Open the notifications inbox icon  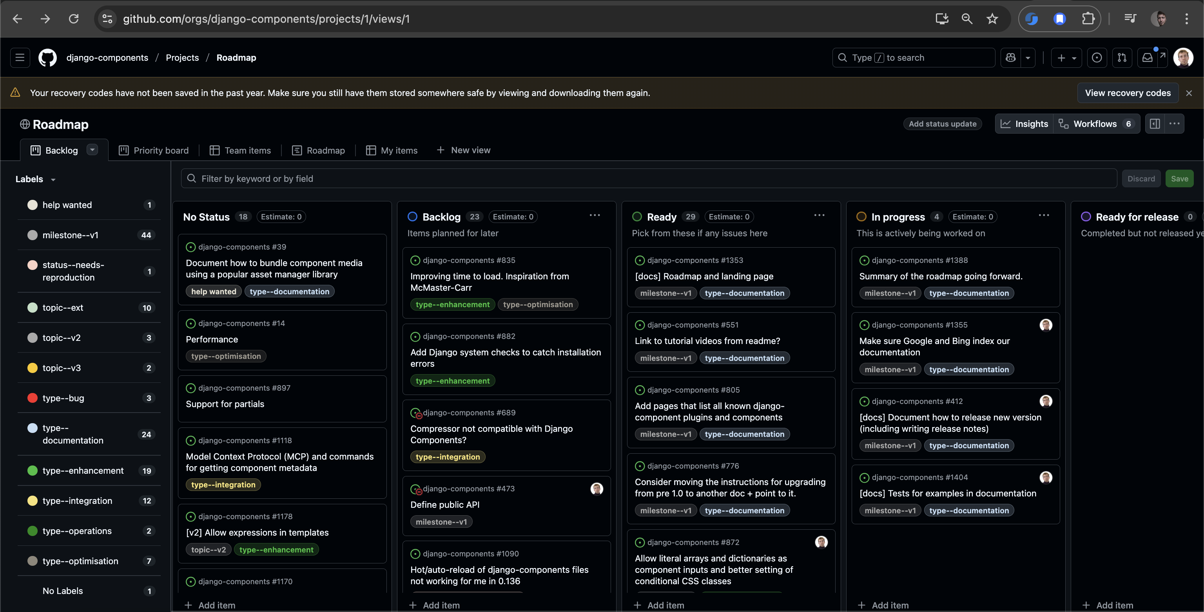(1148, 58)
